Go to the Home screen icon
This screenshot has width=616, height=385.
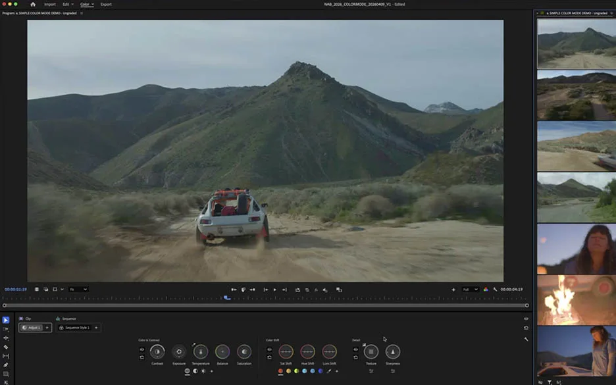pyautogui.click(x=33, y=5)
